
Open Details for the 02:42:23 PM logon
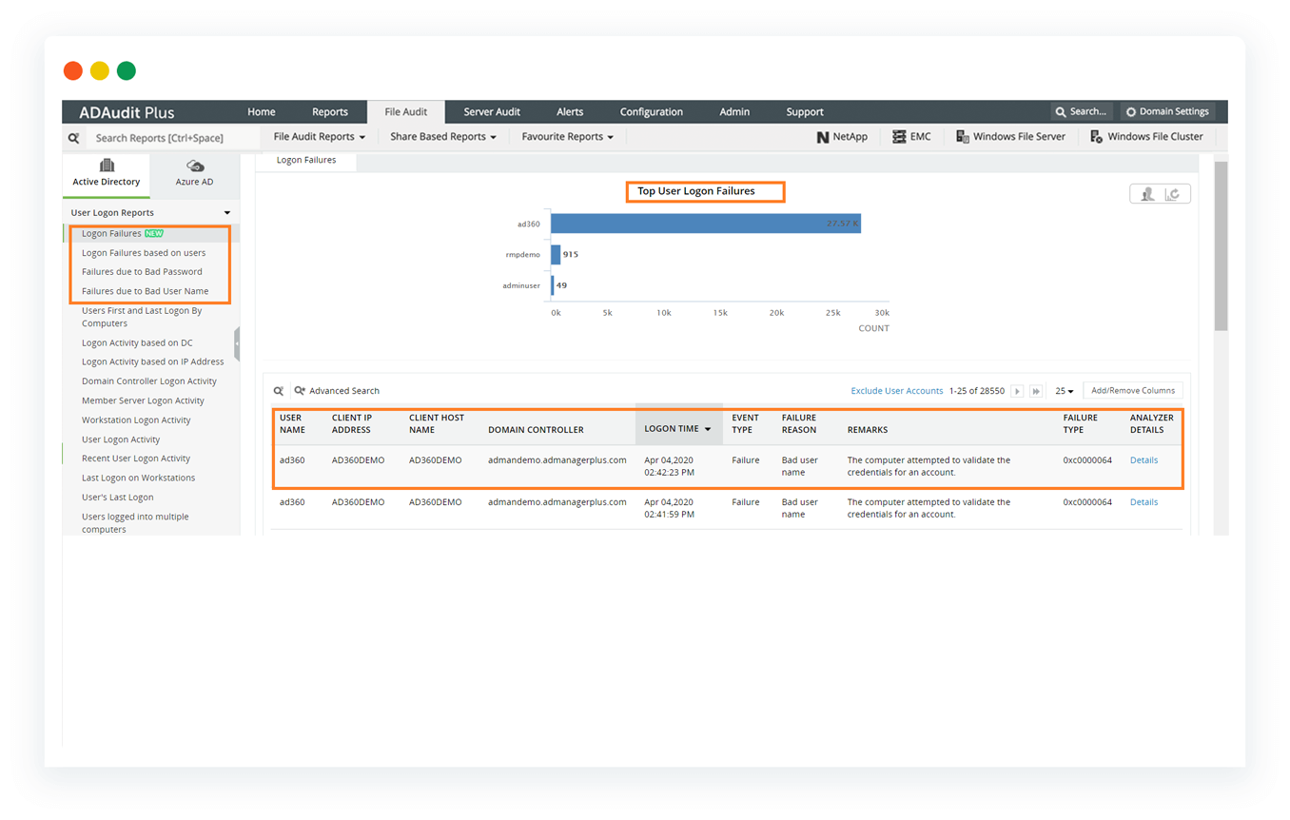pos(1143,460)
